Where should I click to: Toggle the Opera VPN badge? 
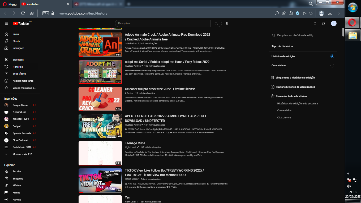coord(46,13)
